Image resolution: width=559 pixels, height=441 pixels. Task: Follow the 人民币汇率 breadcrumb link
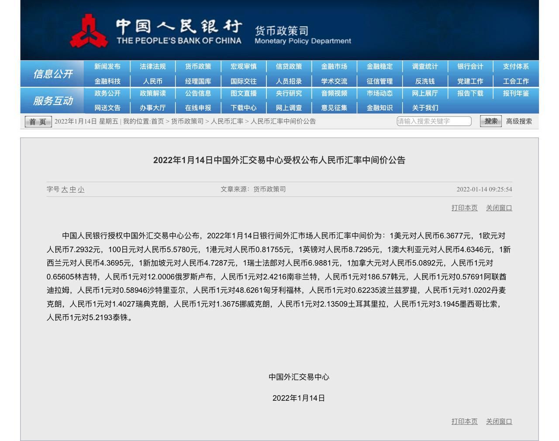tap(227, 121)
